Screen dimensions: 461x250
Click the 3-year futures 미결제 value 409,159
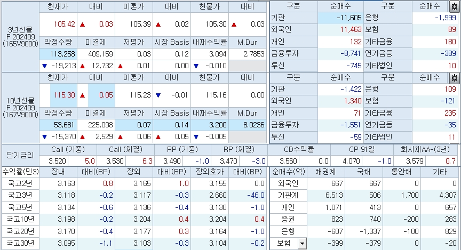click(x=96, y=54)
